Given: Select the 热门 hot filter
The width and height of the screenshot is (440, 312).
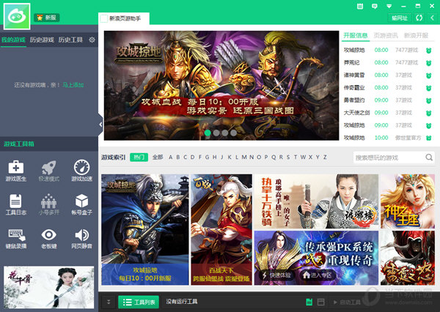Looking at the screenshot, I should pyautogui.click(x=139, y=157).
